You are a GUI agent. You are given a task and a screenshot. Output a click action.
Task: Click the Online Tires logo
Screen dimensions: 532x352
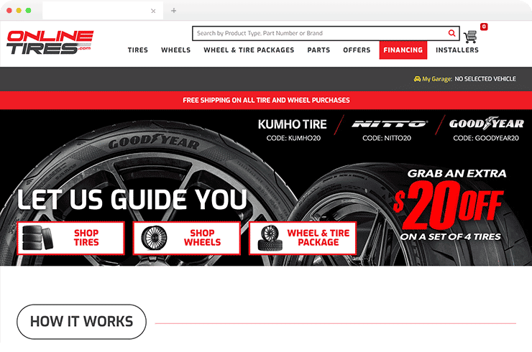(x=50, y=42)
